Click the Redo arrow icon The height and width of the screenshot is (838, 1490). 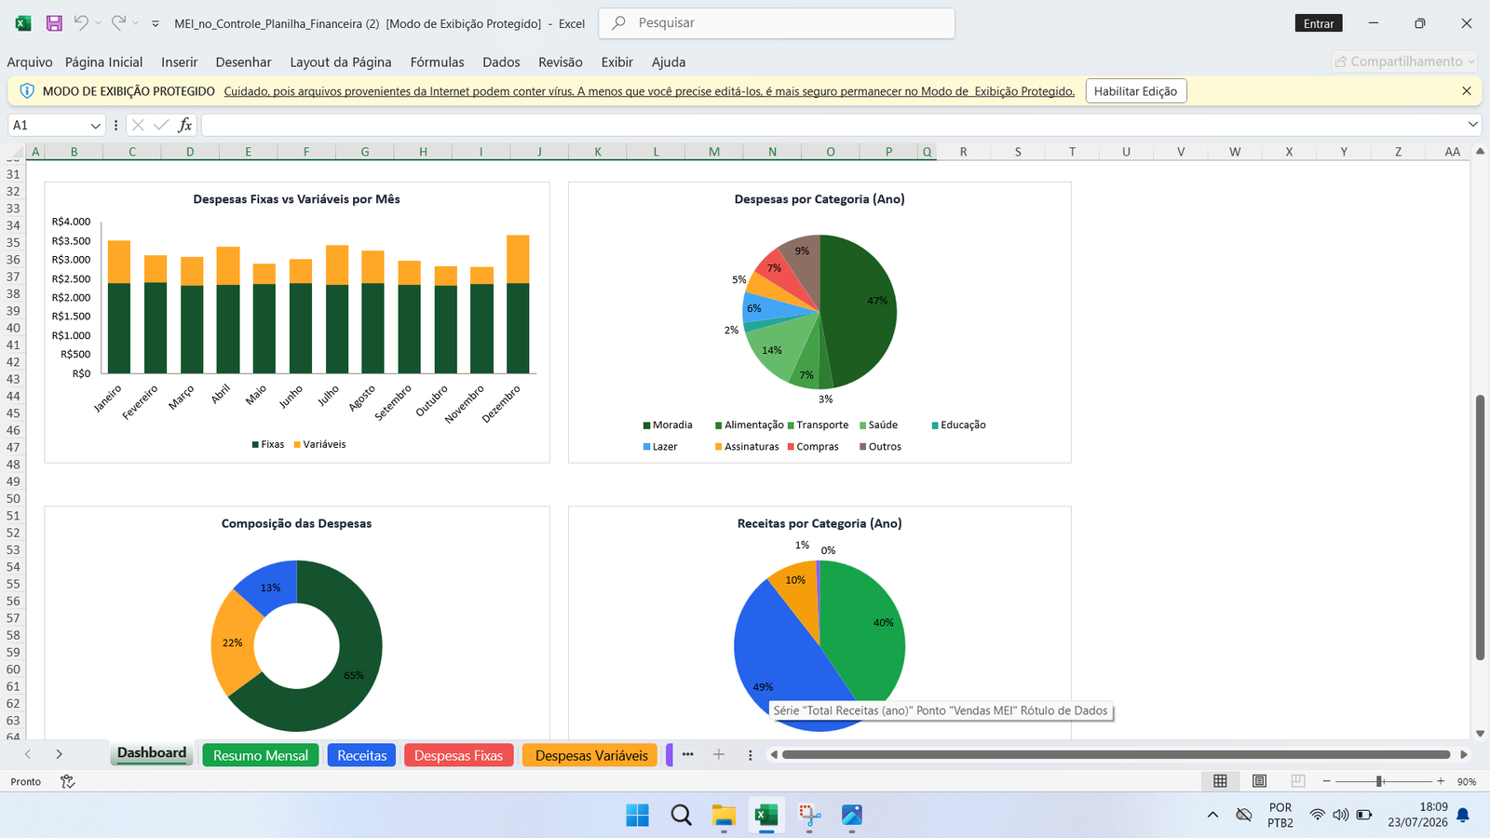[118, 23]
